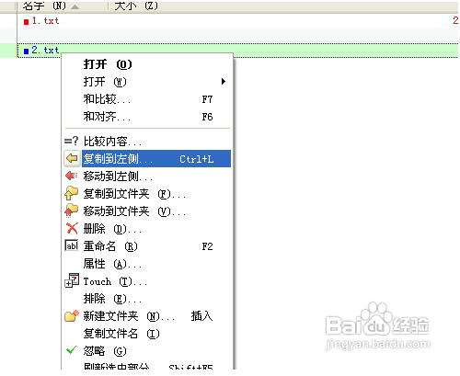460x376 pixels.
Task: Select the 1.txt file row
Action: [x=237, y=21]
